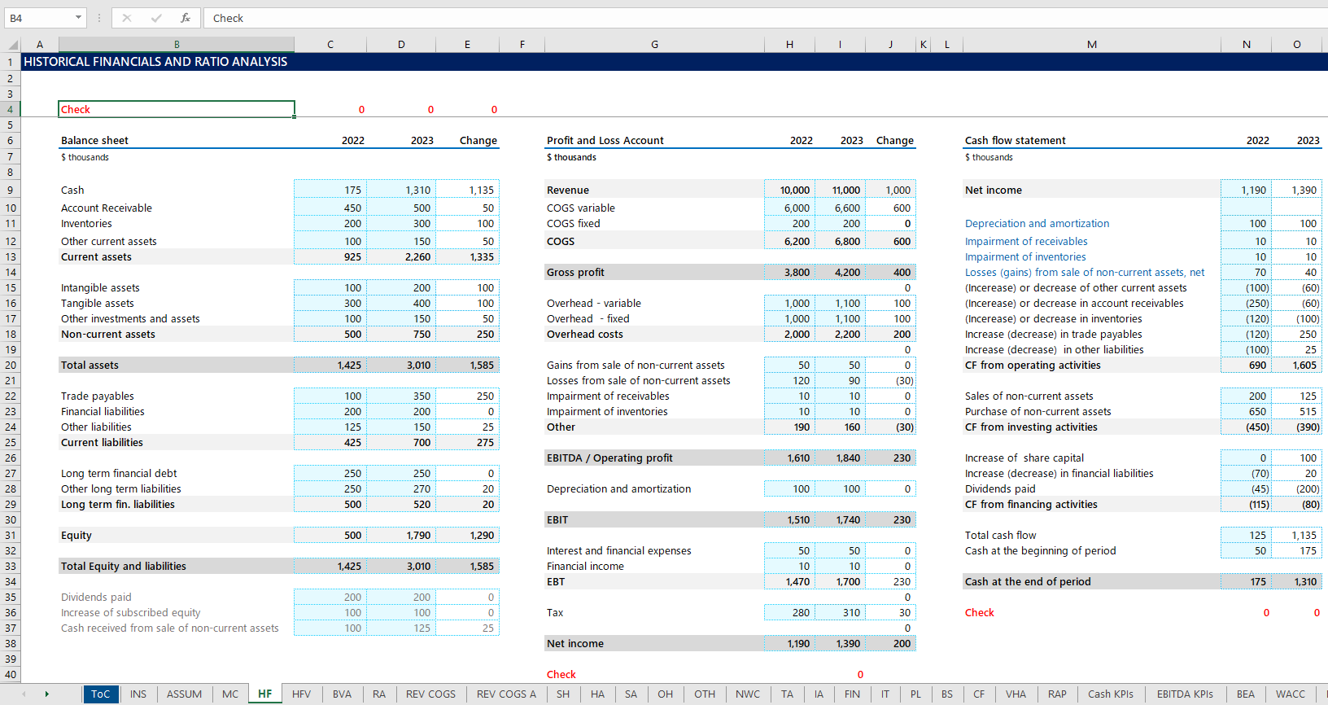Viewport: 1328px width, 705px height.
Task: Switch to the Cash KPIs sheet tab
Action: click(1110, 694)
